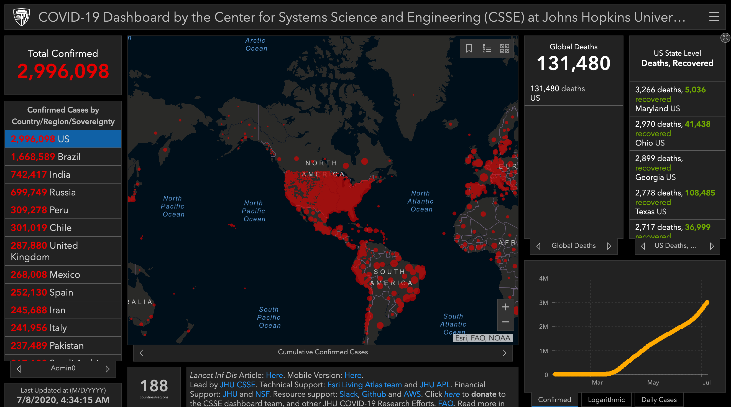The width and height of the screenshot is (731, 407).
Task: Open the map legend list icon
Action: [487, 48]
